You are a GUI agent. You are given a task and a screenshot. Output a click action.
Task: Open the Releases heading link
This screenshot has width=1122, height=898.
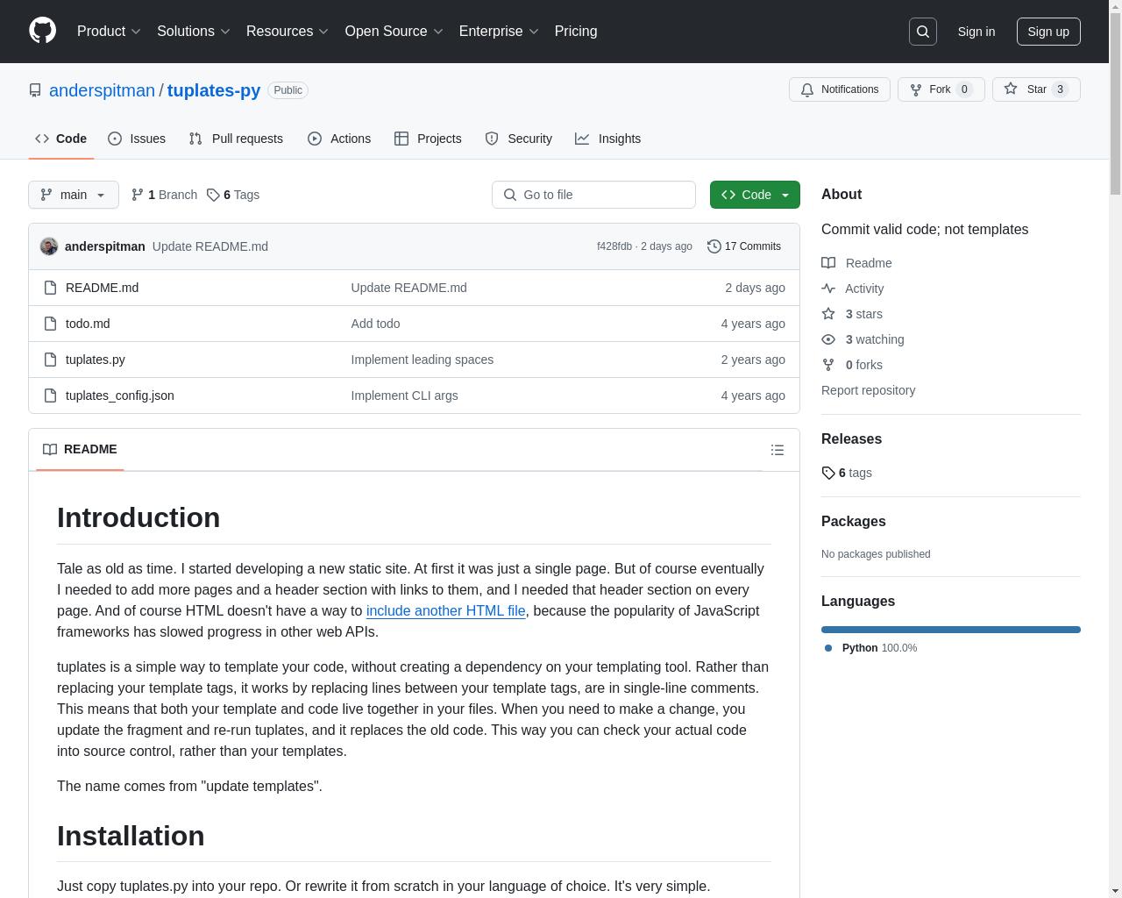[x=851, y=438]
